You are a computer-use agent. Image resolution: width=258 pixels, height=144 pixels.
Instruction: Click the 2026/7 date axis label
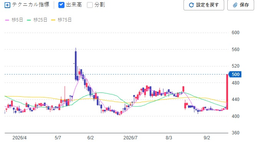pyautogui.click(x=130, y=138)
